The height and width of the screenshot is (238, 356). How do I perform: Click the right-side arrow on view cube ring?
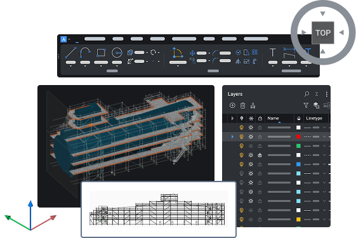[x=341, y=32]
